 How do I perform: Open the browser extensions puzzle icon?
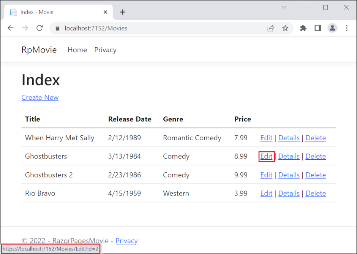(303, 28)
